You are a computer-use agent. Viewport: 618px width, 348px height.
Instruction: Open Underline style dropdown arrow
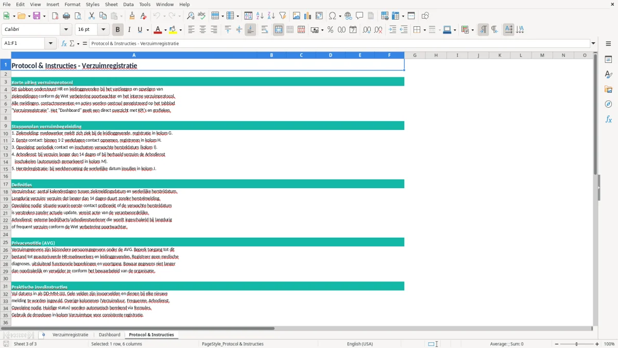(x=147, y=30)
